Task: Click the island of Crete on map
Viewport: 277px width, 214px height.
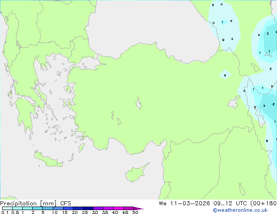Action: (48, 159)
